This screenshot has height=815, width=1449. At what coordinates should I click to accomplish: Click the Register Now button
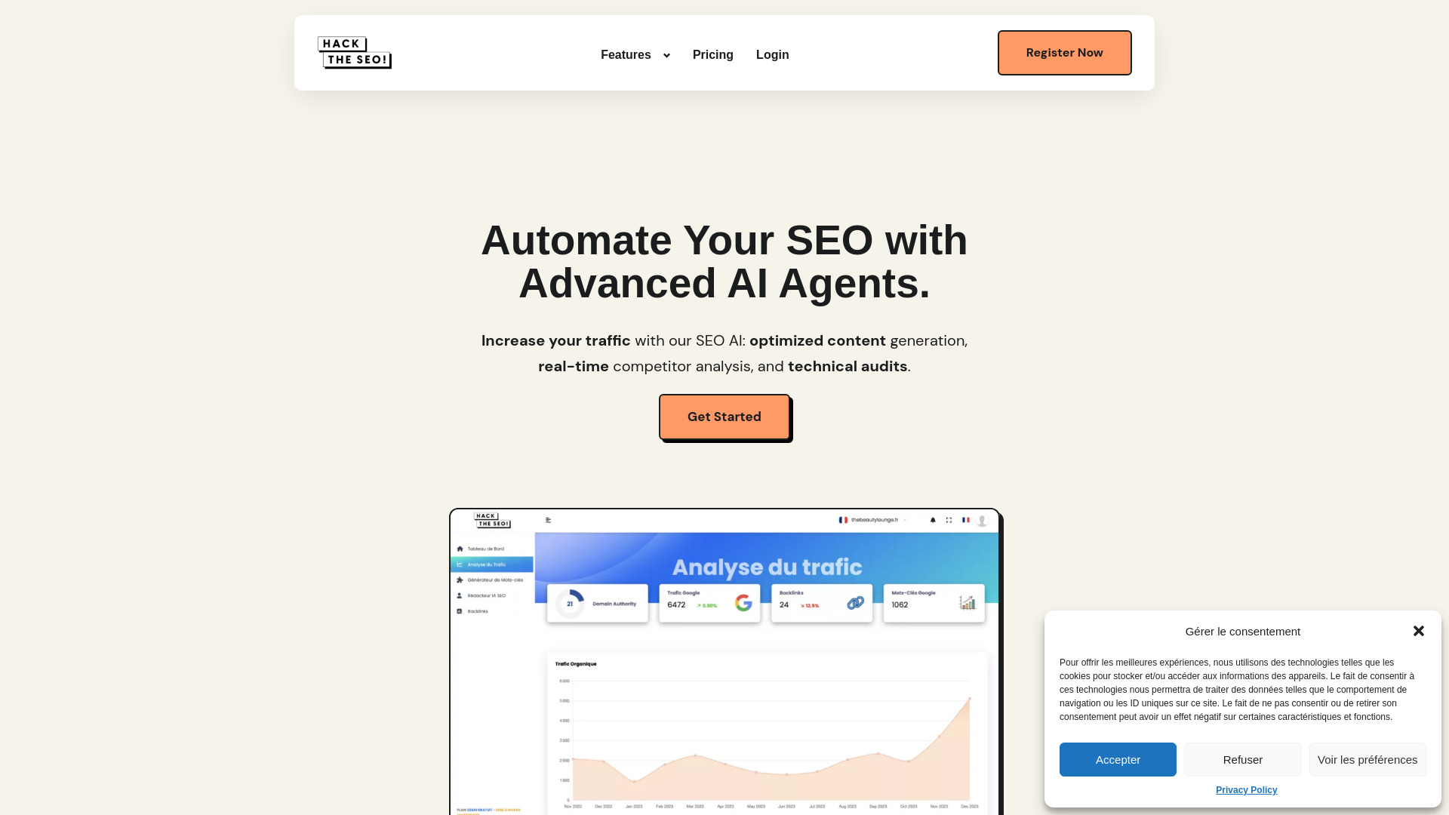pyautogui.click(x=1064, y=52)
